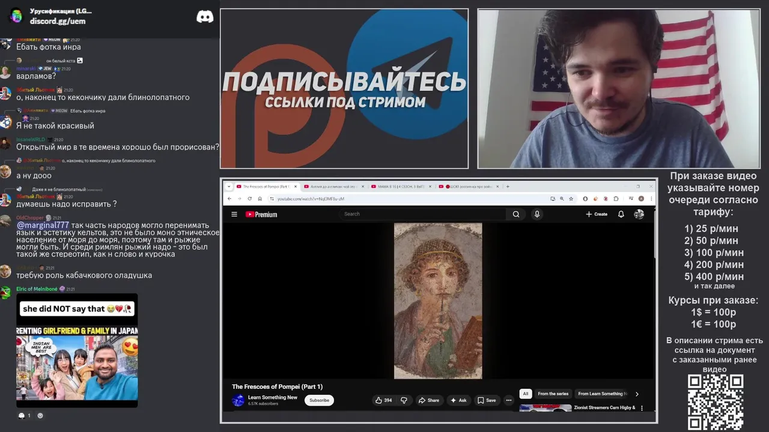This screenshot has height=432, width=769.
Task: Open more actions ellipsis under the video
Action: point(508,400)
